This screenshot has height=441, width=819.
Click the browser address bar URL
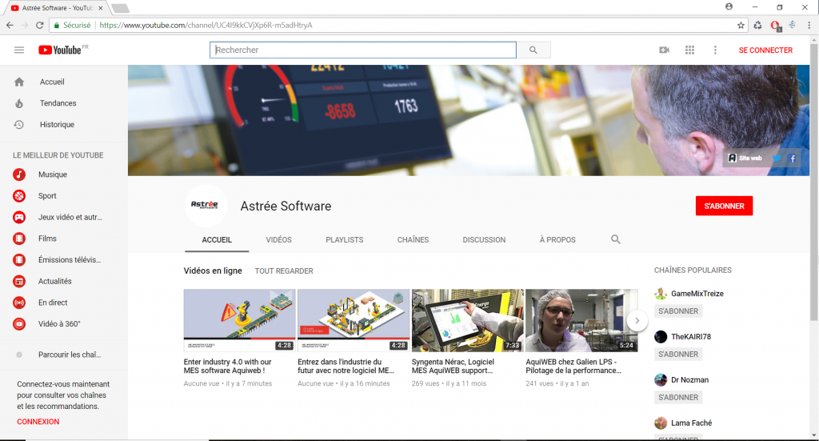click(206, 25)
